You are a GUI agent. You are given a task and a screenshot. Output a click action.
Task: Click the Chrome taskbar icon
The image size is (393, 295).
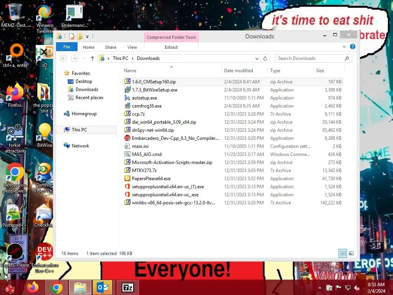tap(56, 287)
